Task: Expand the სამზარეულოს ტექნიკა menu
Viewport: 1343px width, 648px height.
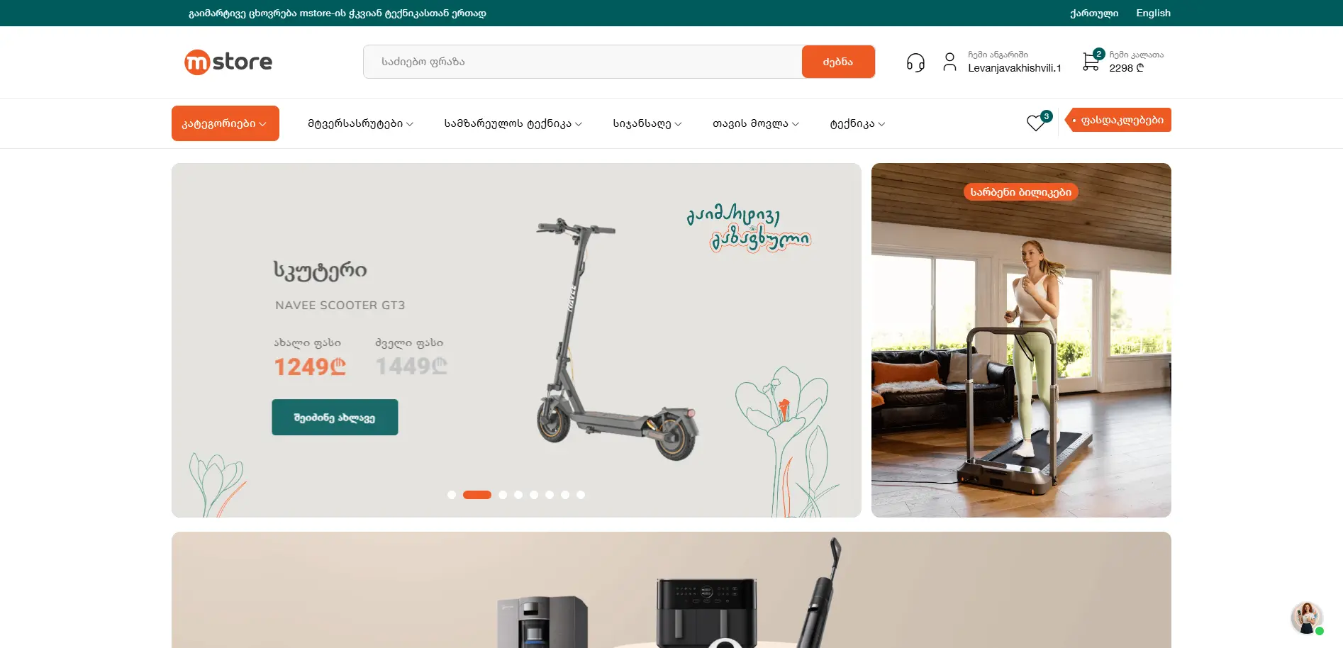Action: pyautogui.click(x=513, y=123)
